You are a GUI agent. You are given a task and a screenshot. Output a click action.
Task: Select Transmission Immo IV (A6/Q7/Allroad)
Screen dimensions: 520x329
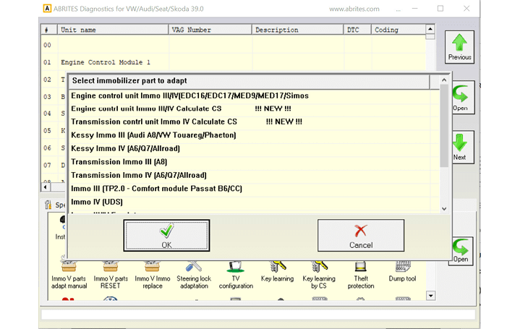click(139, 175)
